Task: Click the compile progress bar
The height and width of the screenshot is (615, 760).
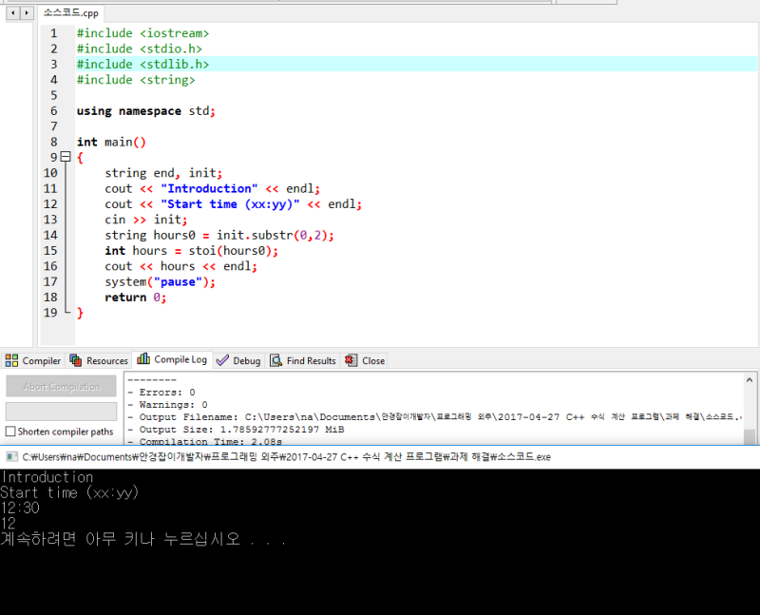Action: coord(61,412)
